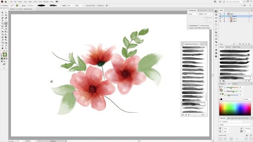Enable the Isolate Blending checkbox
The width and height of the screenshot is (253, 142).
click(x=189, y=26)
